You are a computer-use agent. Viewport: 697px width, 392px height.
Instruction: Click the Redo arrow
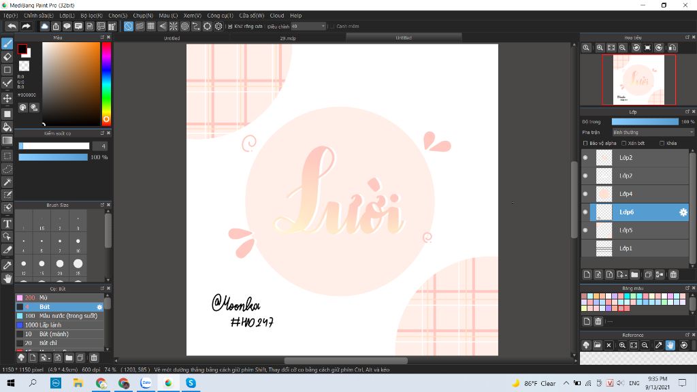[27, 27]
